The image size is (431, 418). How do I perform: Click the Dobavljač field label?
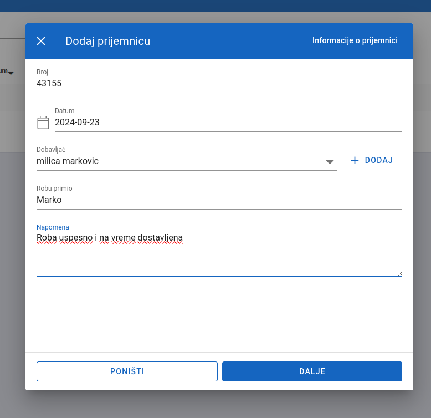(x=51, y=150)
